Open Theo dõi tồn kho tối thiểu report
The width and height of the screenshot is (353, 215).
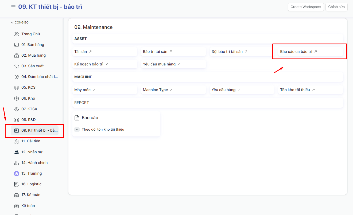tap(103, 130)
